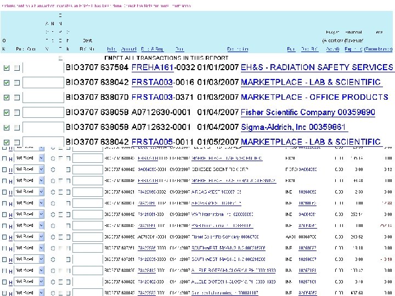Sort by the Doc Ref column header
Image resolution: width=395 pixels, height=296 pixels.
point(309,49)
